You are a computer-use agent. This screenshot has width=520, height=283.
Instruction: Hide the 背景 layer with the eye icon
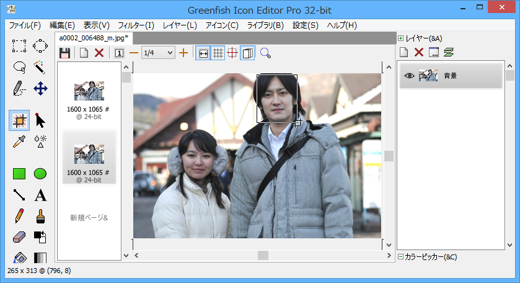click(x=409, y=76)
